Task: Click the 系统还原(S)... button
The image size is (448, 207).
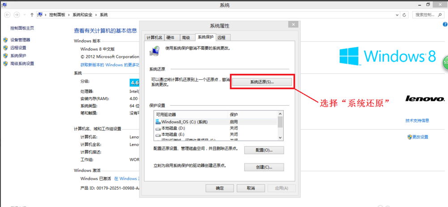Action: coord(262,82)
